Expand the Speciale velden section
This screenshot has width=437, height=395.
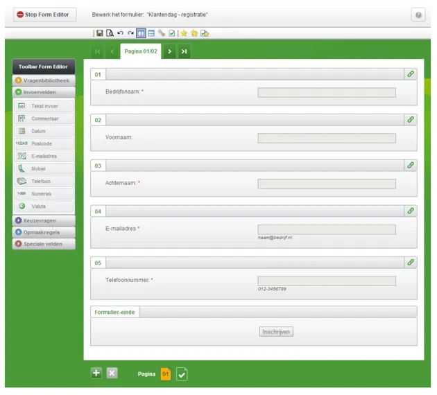[x=44, y=244]
